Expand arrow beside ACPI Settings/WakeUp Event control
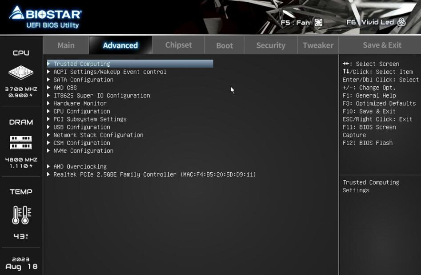The image size is (421, 275). [48, 72]
